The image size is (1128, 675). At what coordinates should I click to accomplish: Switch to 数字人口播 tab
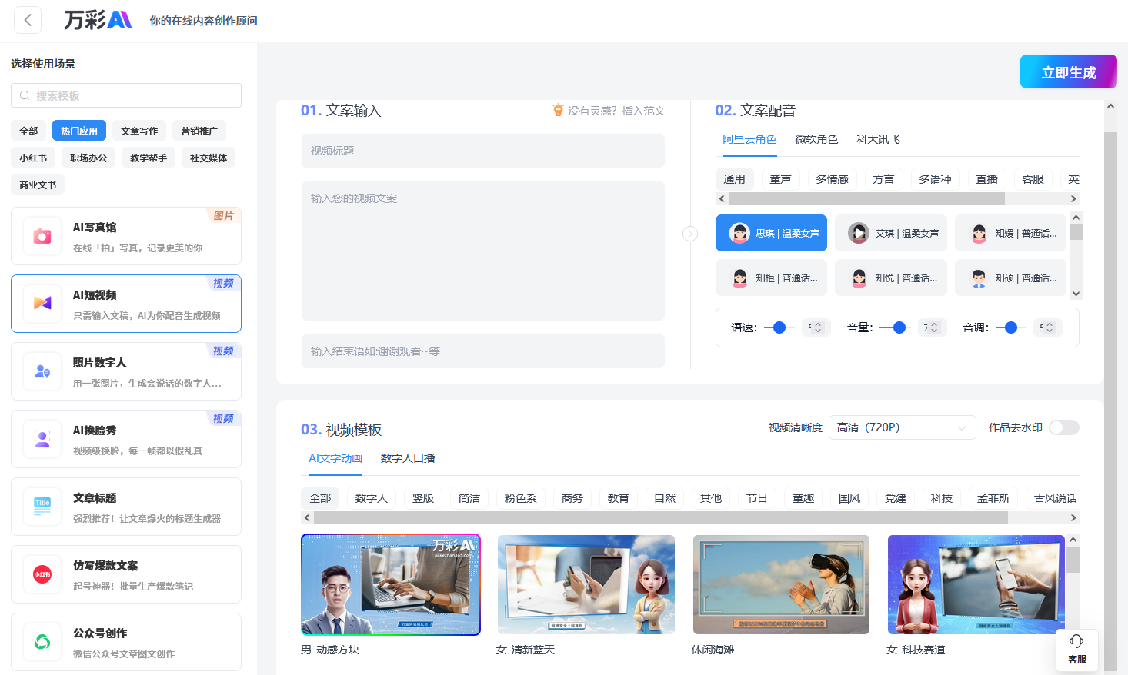click(x=408, y=458)
